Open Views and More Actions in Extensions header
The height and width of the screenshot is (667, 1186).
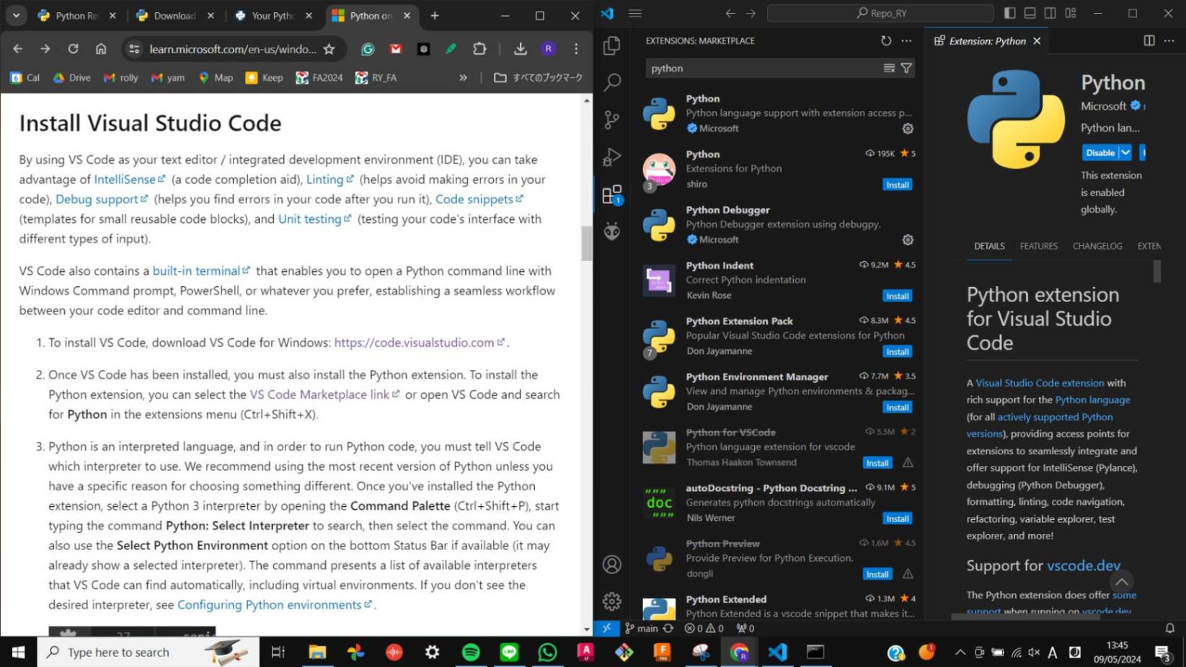pos(906,41)
